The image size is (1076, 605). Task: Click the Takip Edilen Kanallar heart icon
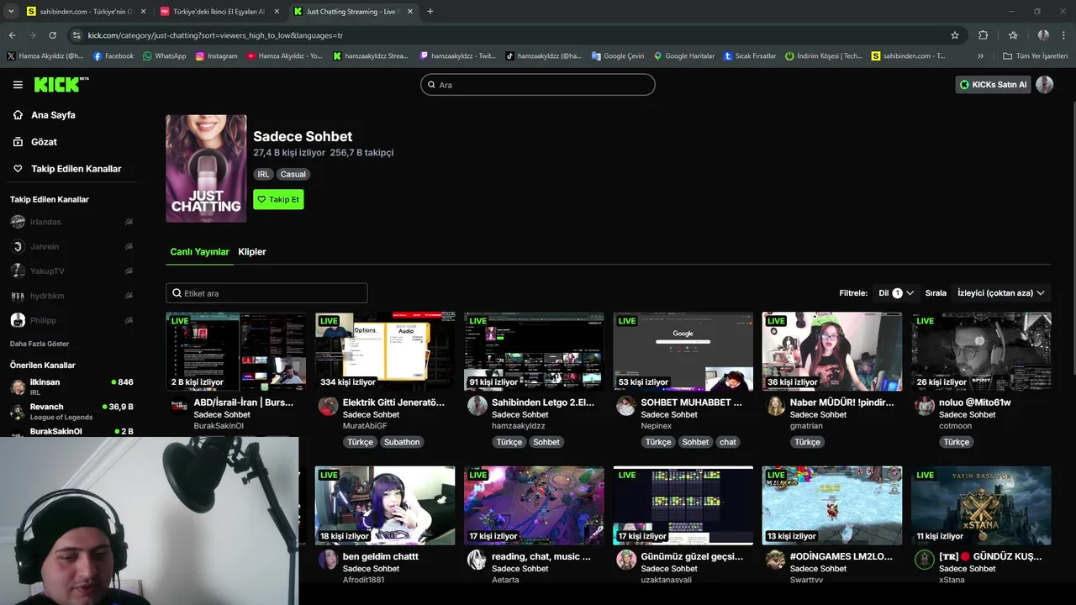(x=18, y=169)
